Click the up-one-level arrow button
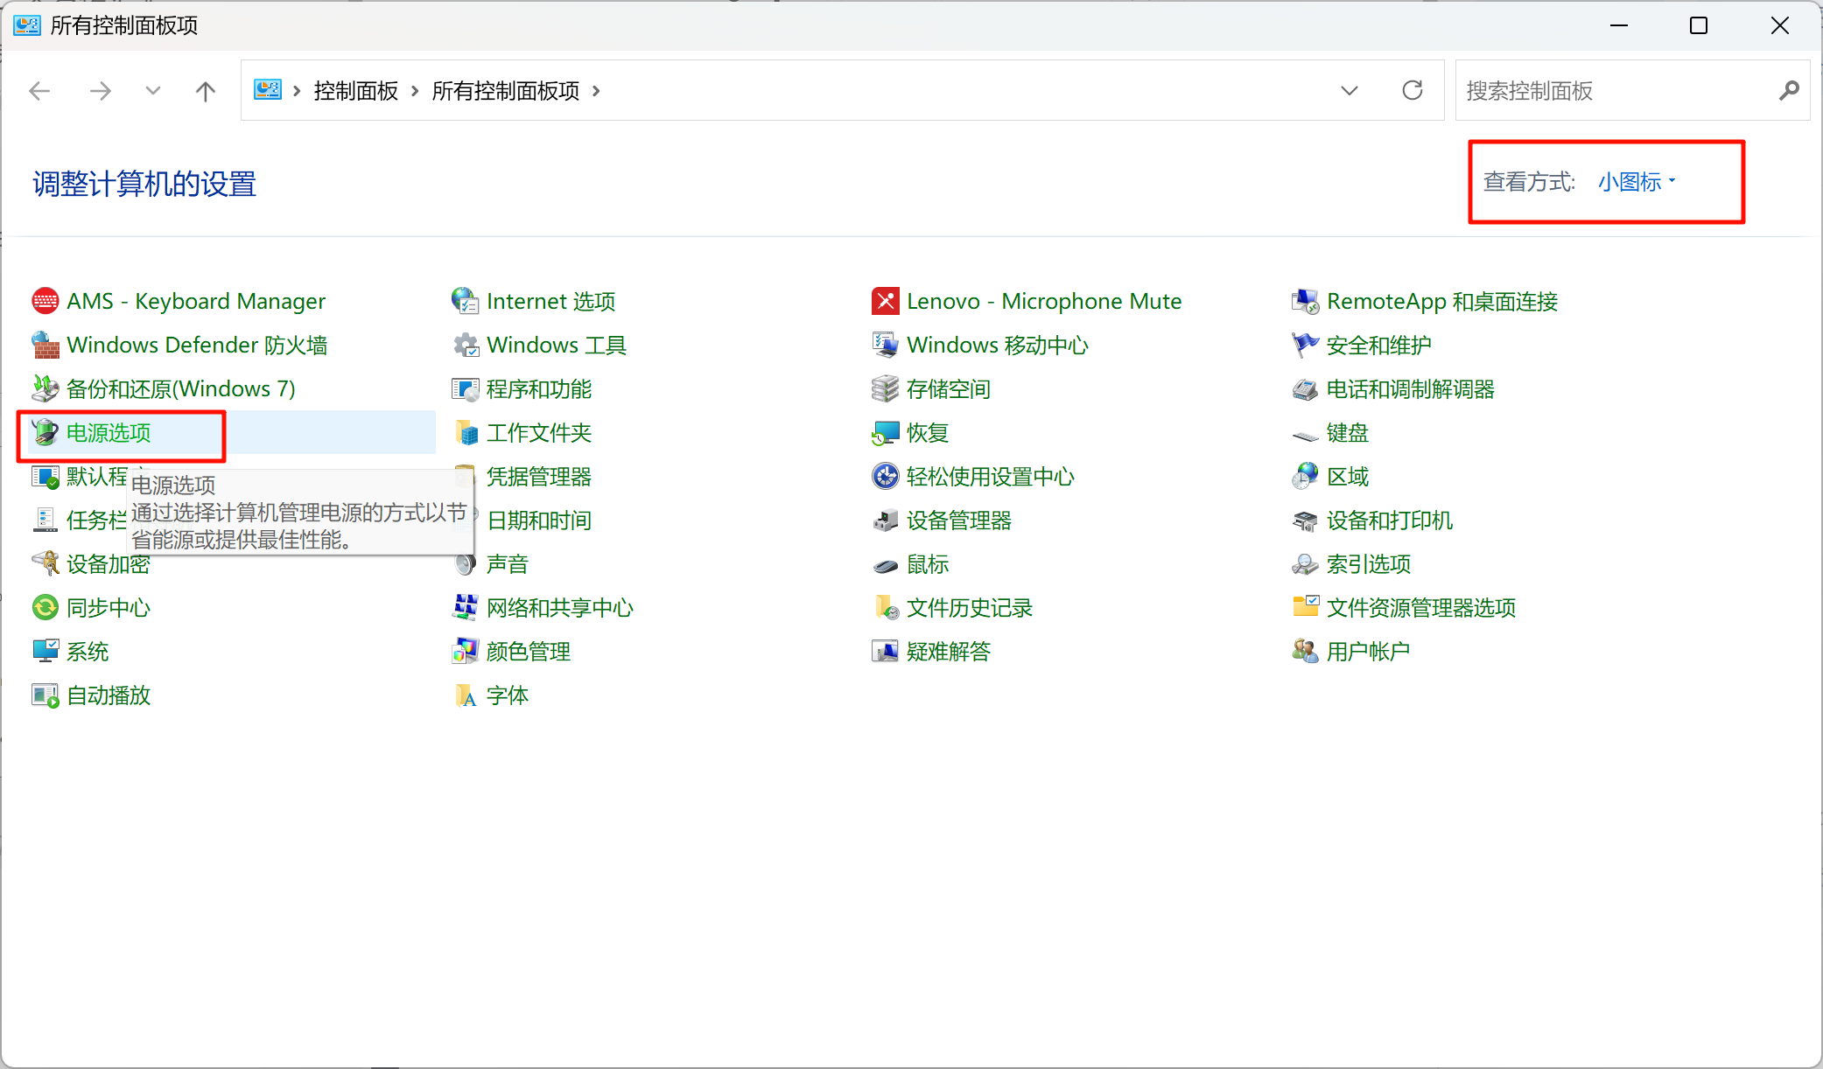The image size is (1823, 1069). (x=206, y=91)
